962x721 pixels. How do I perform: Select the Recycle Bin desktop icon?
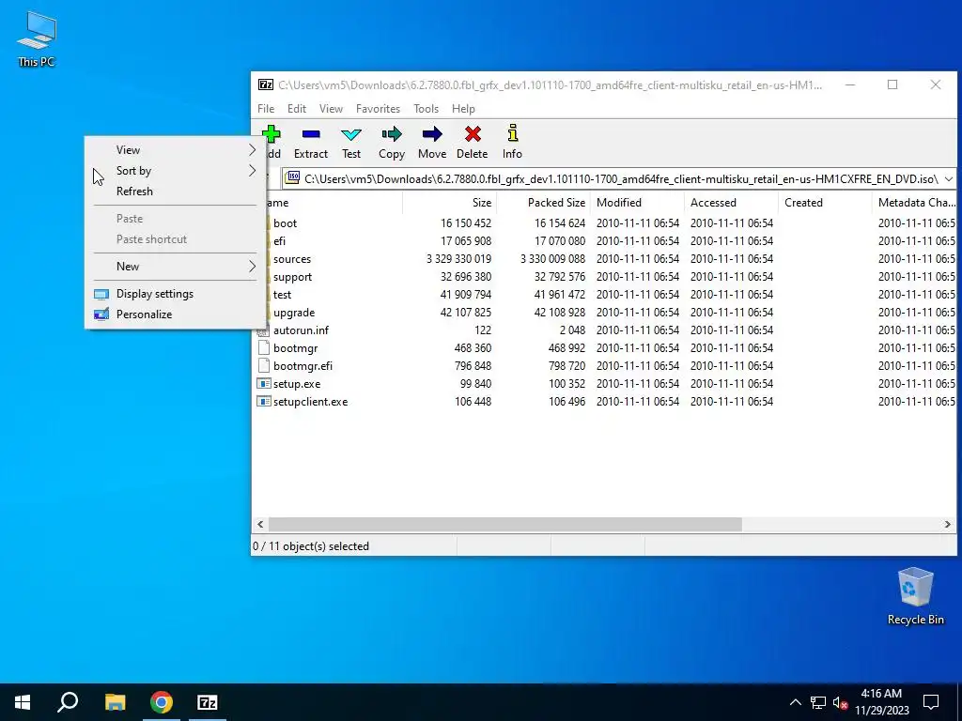915,596
